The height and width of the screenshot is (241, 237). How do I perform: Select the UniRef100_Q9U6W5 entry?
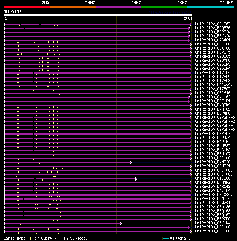pyautogui.click(x=213, y=57)
